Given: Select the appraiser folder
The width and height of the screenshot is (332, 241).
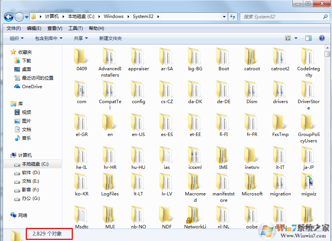Looking at the screenshot, I should click(138, 59).
